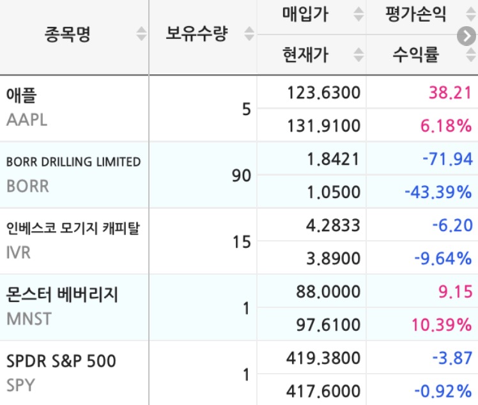Sort by 현재가 column sort arrows
This screenshot has width=478, height=405.
(x=358, y=55)
